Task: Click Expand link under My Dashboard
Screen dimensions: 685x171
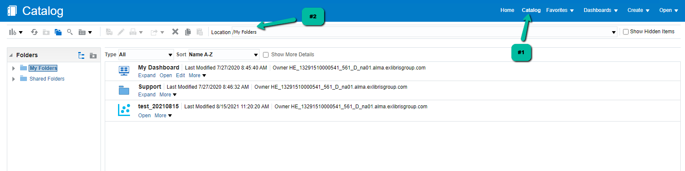Action: pos(147,75)
